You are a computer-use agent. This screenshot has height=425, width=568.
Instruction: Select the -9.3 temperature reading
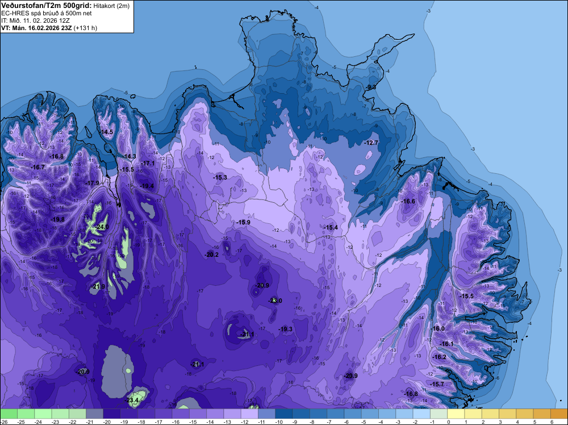pyautogui.click(x=370, y=88)
